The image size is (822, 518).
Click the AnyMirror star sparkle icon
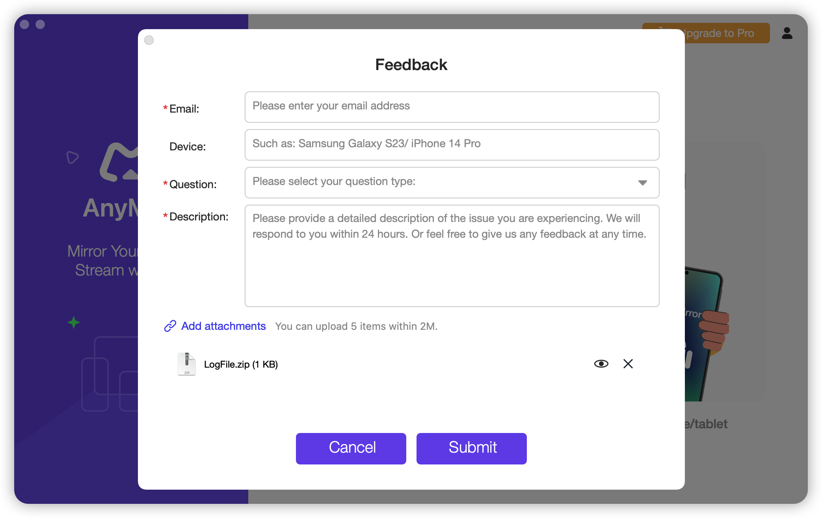73,322
